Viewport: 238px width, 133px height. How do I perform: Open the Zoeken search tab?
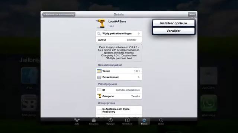tap(161, 122)
